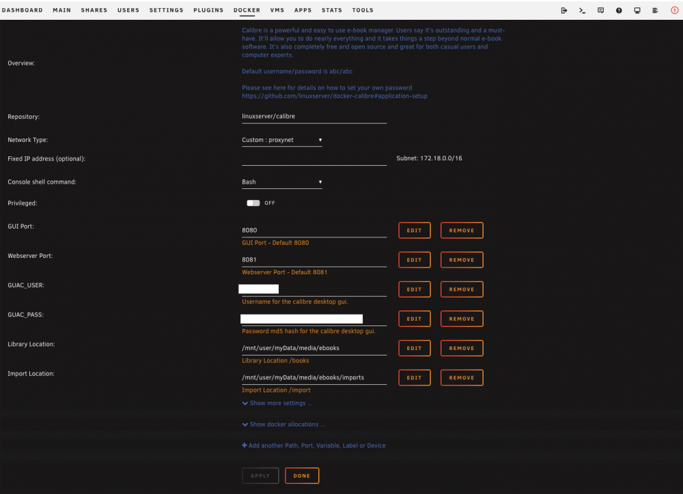Click Edit for GUAC_PASS
Viewport: 683px width, 494px height.
coord(415,319)
